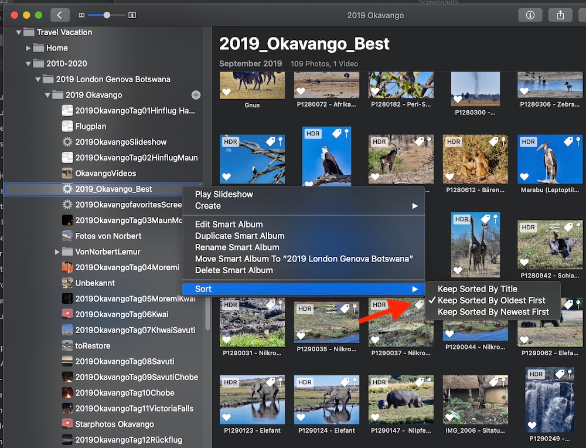Click the back navigation arrow button
586x448 pixels.
coord(60,15)
